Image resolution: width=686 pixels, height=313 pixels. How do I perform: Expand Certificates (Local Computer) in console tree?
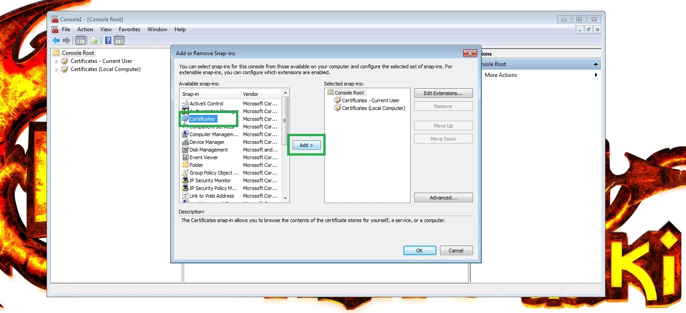tap(57, 70)
